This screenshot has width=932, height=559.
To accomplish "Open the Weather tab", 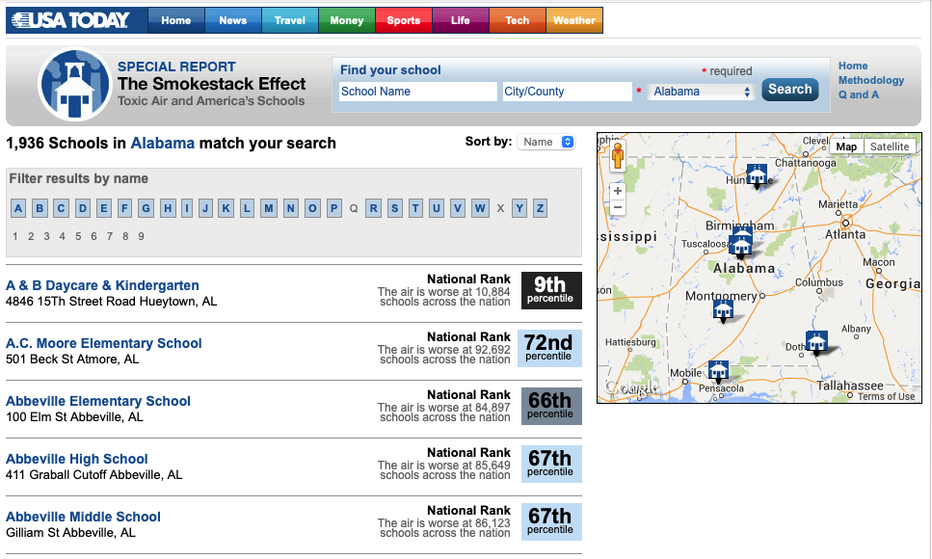I will [574, 20].
